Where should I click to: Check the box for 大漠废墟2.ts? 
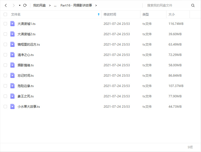[x=5, y=34]
